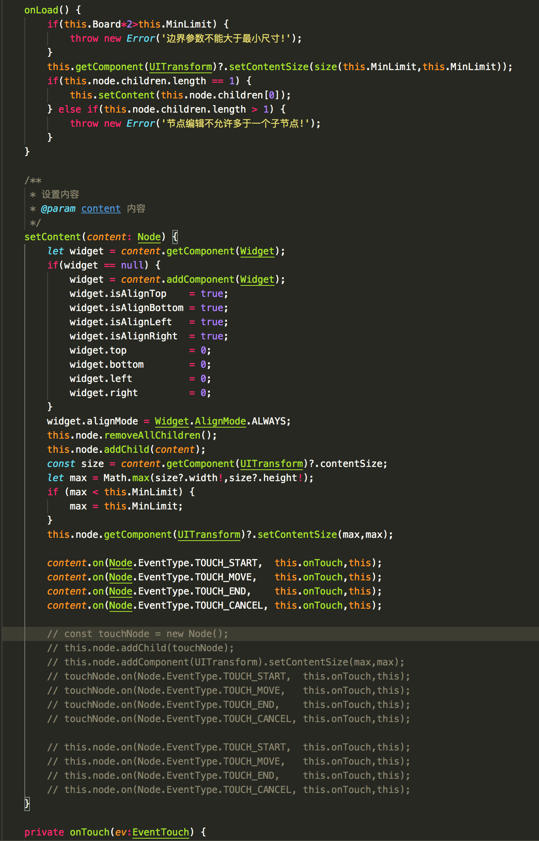Click the highlighted opening brace after setContent

[x=175, y=237]
